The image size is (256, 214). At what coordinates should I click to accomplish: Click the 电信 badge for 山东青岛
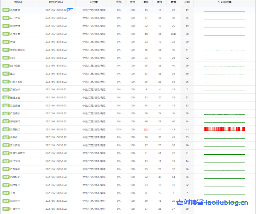coord(6,10)
